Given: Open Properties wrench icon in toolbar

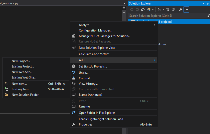Looking at the screenshot, I should point(181,9).
